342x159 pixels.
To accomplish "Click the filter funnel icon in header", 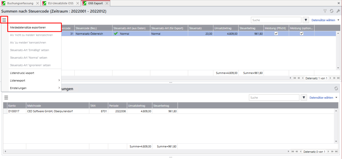I will [325, 11].
